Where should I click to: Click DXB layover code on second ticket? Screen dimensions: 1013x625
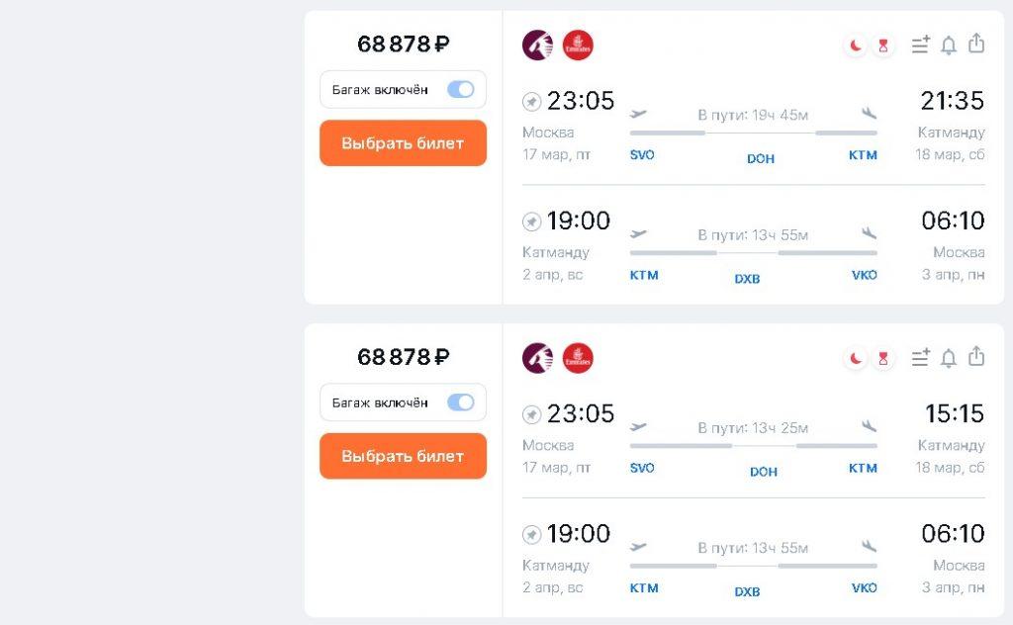point(748,592)
